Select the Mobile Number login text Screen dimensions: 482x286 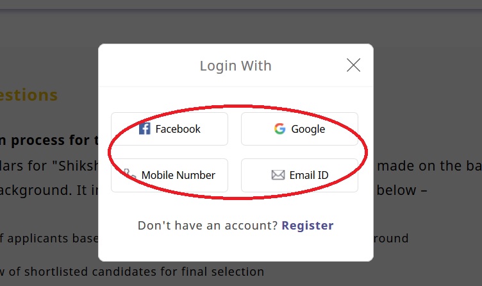tap(178, 175)
